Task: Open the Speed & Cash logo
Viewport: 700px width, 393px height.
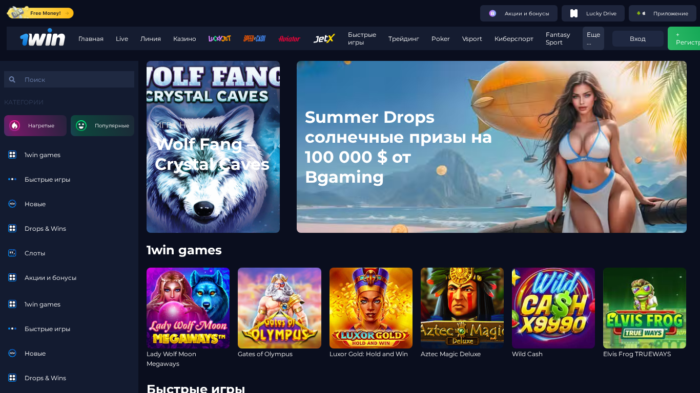Action: point(254,38)
